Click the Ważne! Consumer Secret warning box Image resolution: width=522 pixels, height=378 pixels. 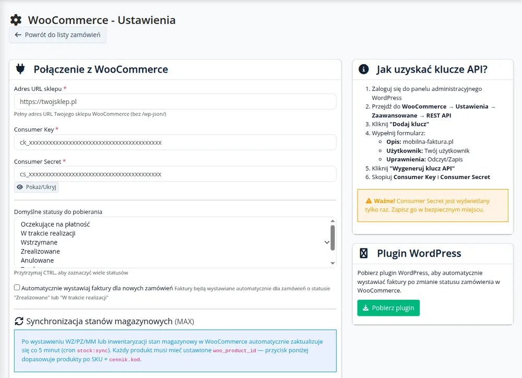click(x=433, y=205)
